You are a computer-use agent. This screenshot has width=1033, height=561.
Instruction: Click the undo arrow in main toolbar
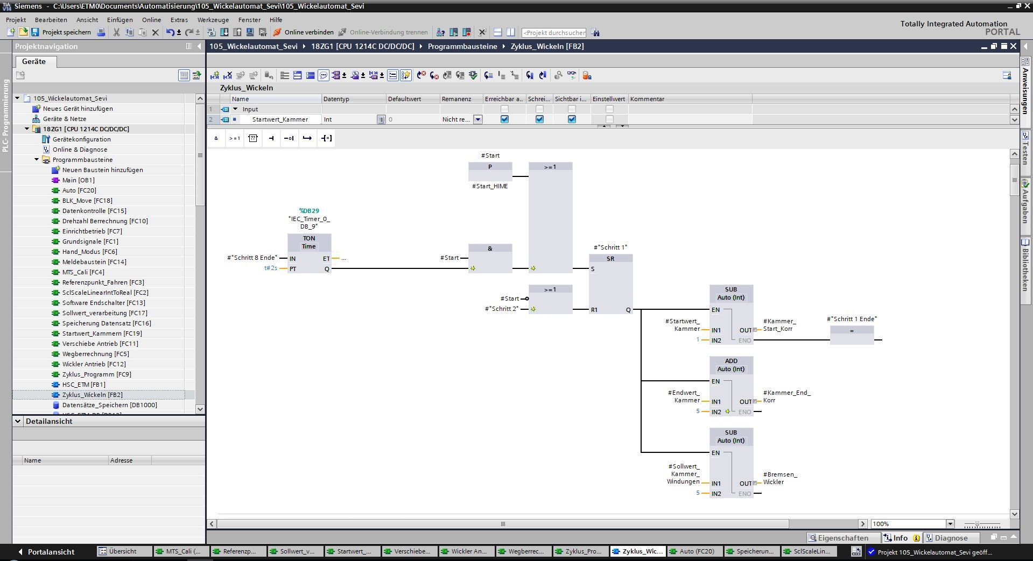170,32
